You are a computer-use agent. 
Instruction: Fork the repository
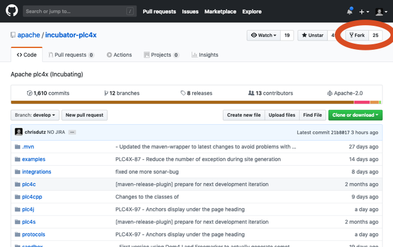[357, 36]
